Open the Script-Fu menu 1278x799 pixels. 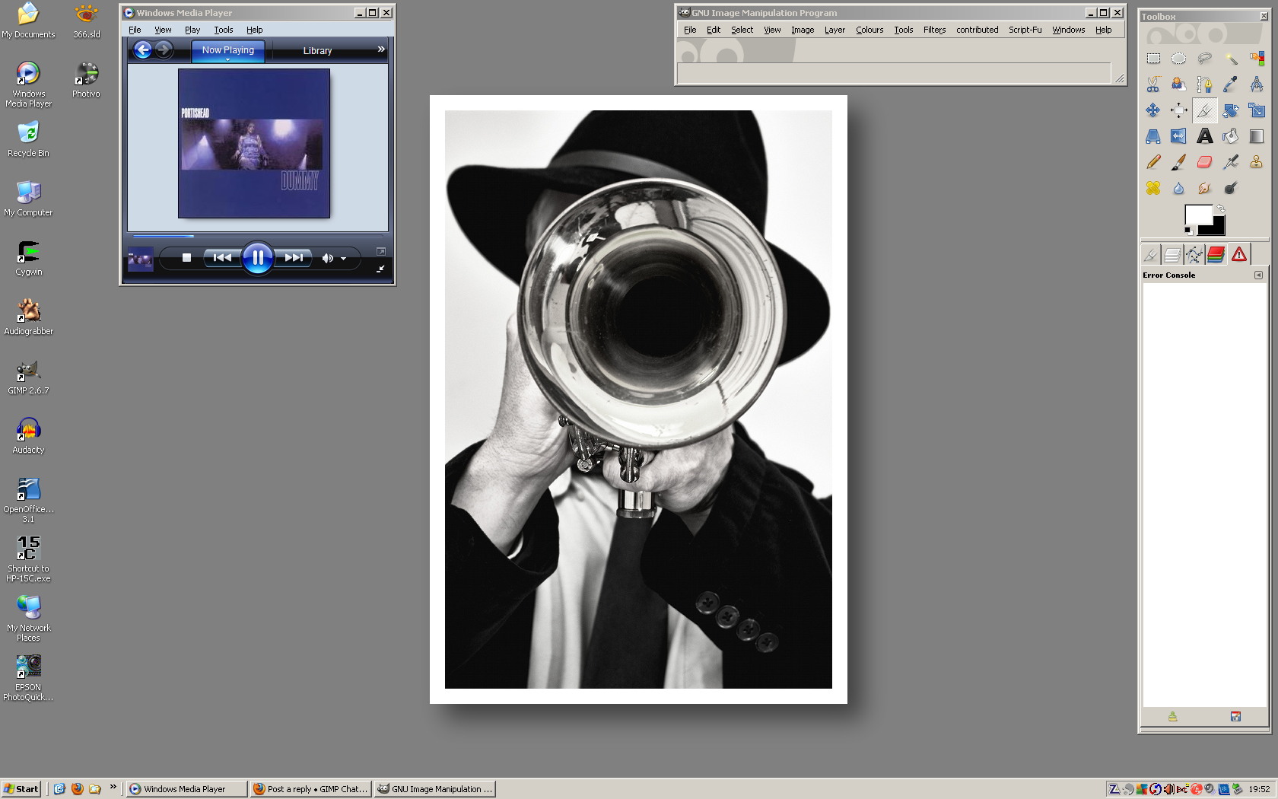tap(1025, 30)
